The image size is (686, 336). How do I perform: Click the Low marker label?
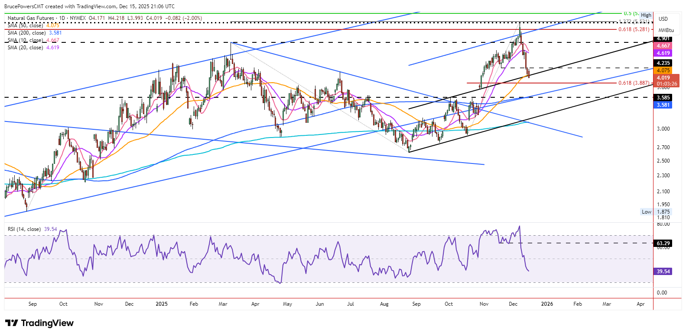click(646, 212)
